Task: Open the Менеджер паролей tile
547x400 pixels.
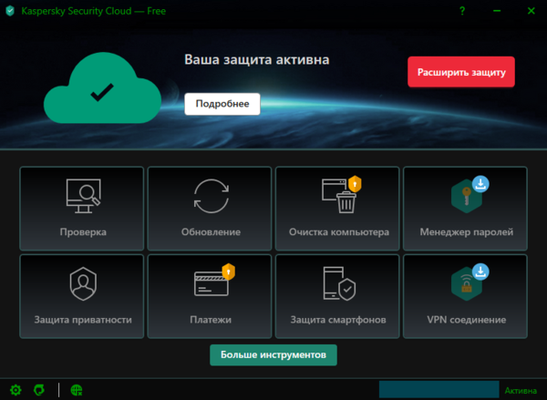Action: click(465, 209)
